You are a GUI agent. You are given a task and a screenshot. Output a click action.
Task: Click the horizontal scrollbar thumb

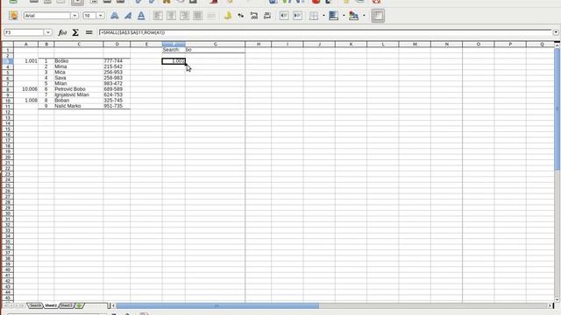coord(217,305)
